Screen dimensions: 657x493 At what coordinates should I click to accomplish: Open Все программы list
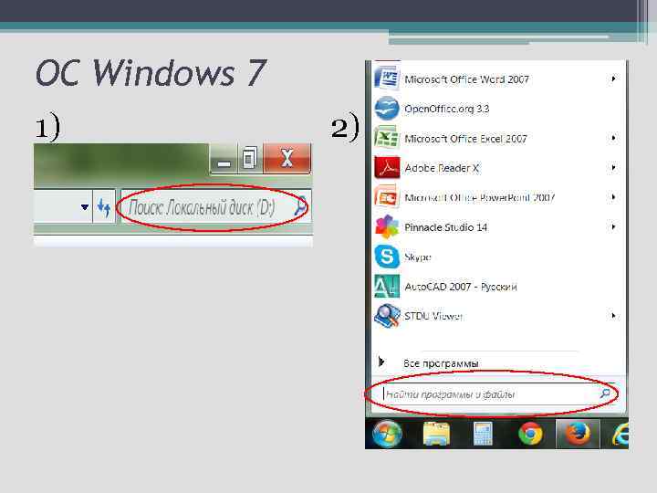point(441,363)
